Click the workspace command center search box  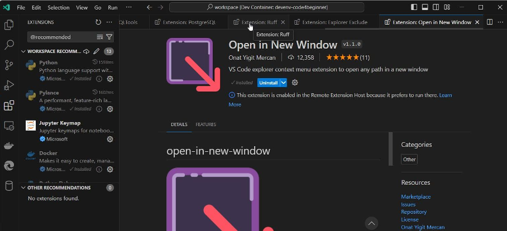[x=267, y=7]
